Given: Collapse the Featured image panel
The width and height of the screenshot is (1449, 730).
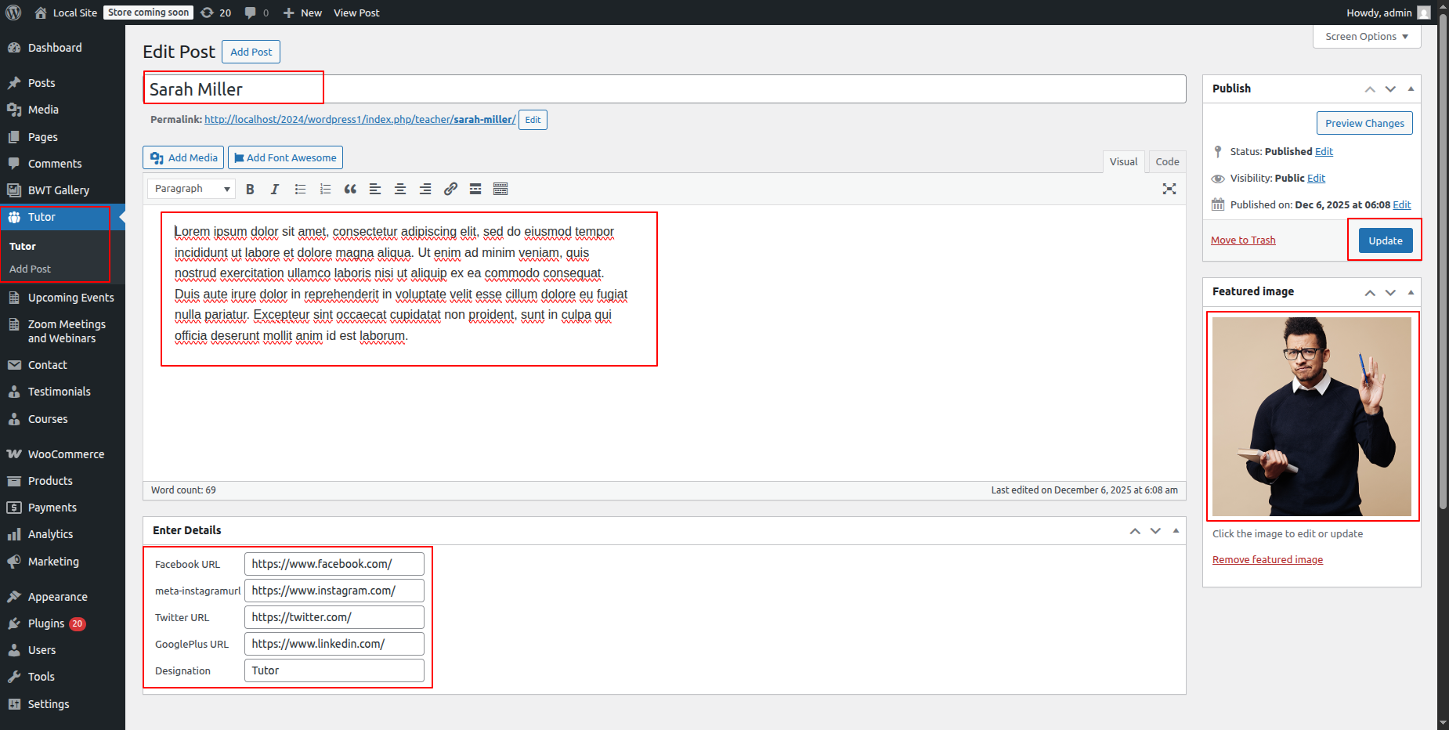Looking at the screenshot, I should click(1411, 292).
